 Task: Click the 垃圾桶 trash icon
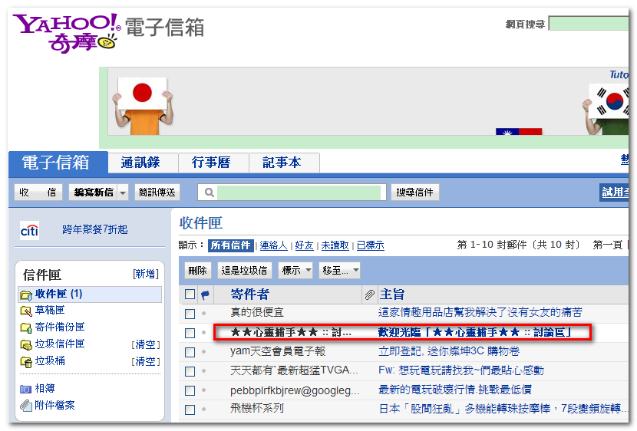click(x=26, y=361)
